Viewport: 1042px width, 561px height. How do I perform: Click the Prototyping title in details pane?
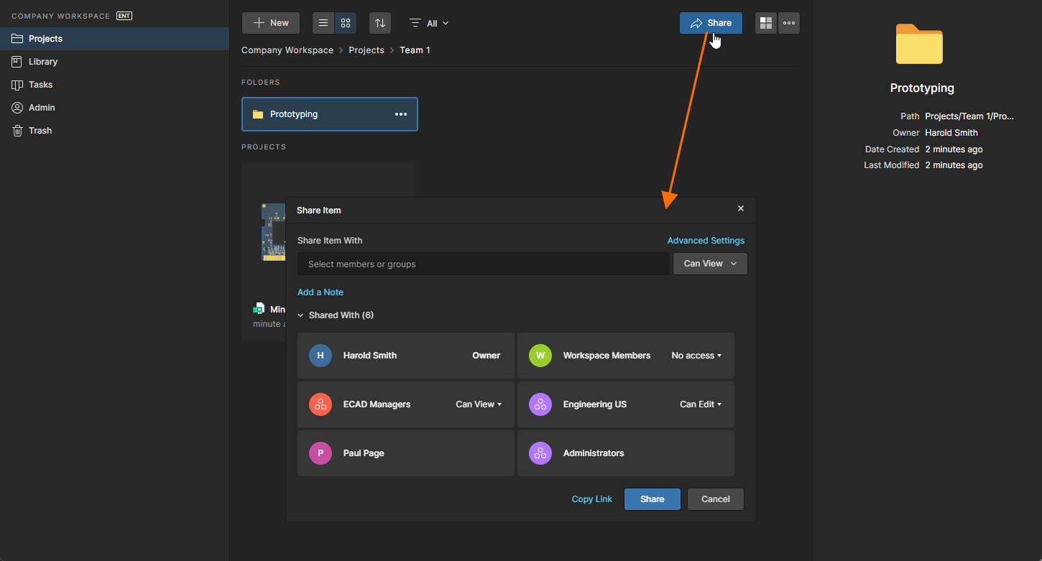(x=922, y=88)
